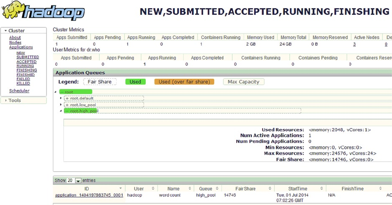Sort table by Name column

(x=175, y=188)
